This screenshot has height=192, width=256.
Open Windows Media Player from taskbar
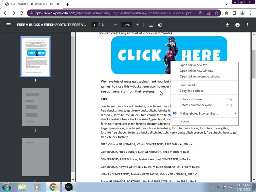click(x=37, y=187)
